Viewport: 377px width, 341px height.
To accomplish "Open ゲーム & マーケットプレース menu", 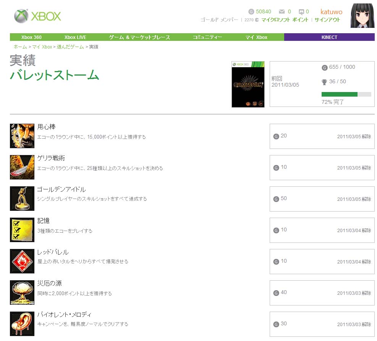I will pos(139,37).
